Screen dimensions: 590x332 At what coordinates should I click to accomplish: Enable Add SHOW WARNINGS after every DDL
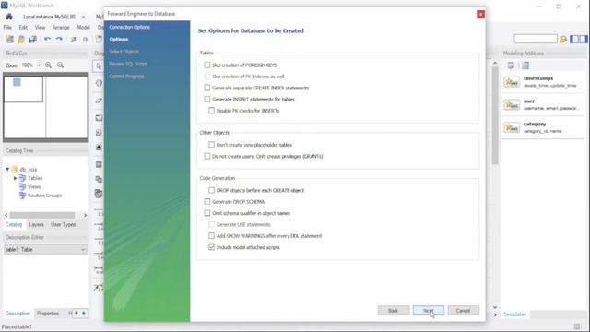tap(211, 236)
